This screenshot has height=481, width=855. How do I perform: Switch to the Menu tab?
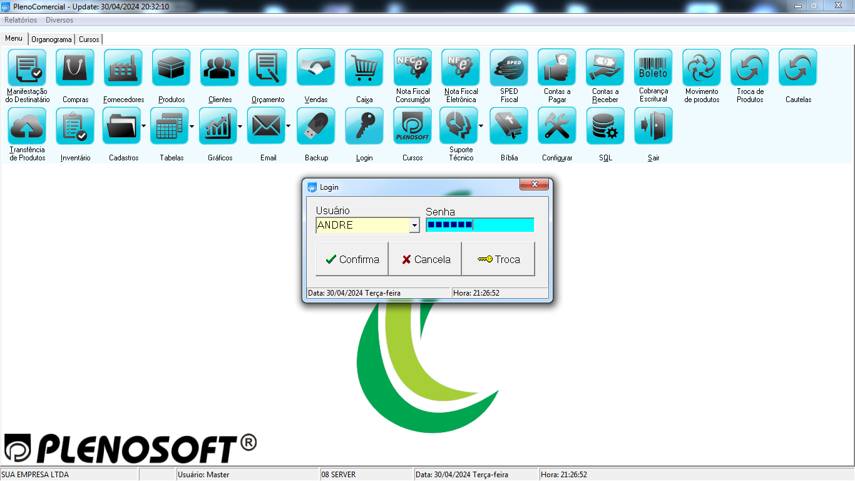pos(14,38)
